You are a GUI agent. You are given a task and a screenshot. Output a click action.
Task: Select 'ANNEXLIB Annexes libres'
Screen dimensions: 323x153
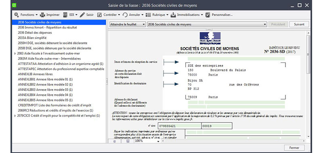pyautogui.click(x=59, y=74)
